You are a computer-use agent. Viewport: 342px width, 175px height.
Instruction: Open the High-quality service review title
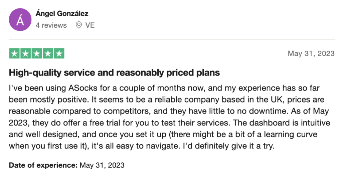[114, 73]
